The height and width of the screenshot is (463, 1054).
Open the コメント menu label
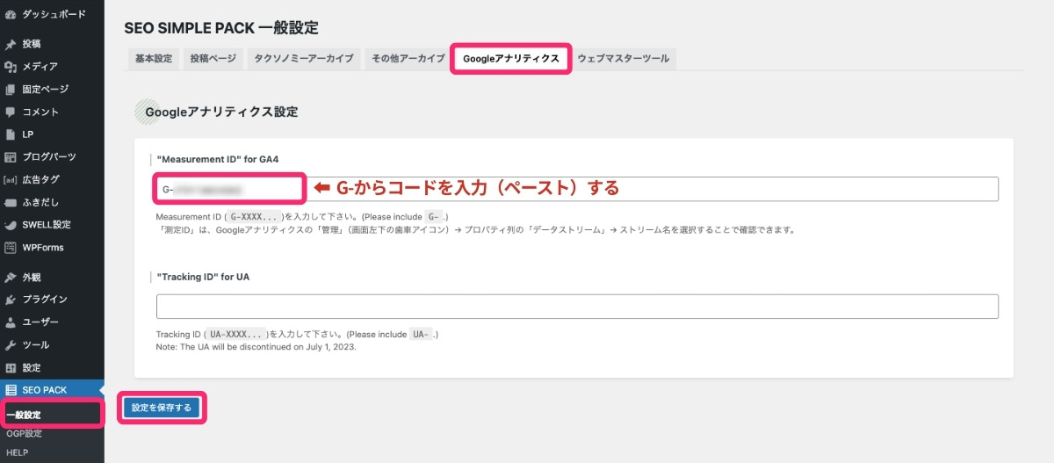(41, 112)
